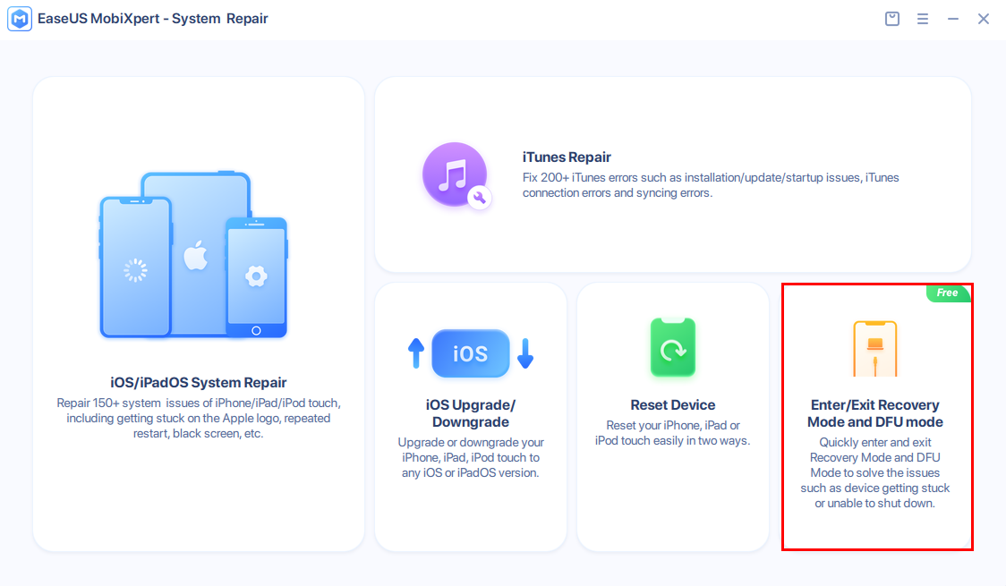1006x586 pixels.
Task: Close the EaseUS MobiXpert window
Action: click(x=984, y=19)
